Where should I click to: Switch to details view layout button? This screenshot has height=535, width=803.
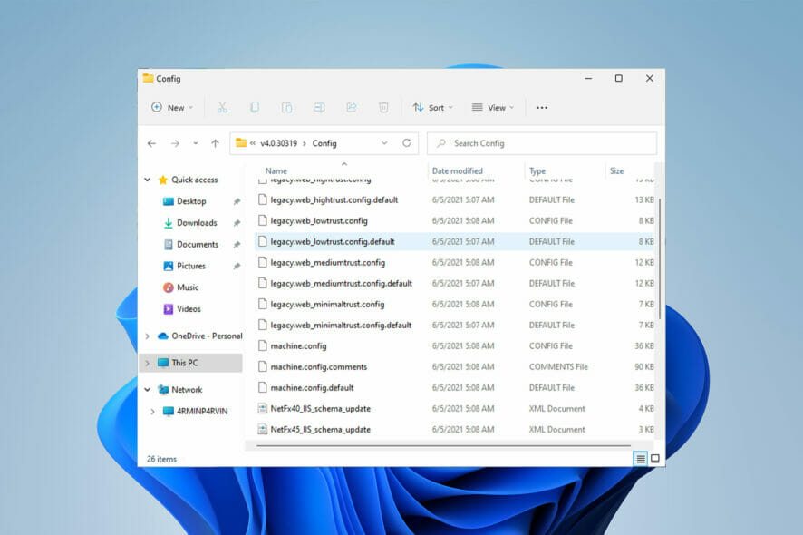tap(640, 459)
